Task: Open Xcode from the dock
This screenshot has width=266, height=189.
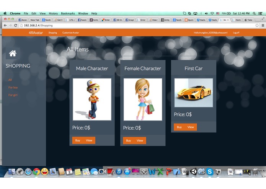Action: [177, 172]
